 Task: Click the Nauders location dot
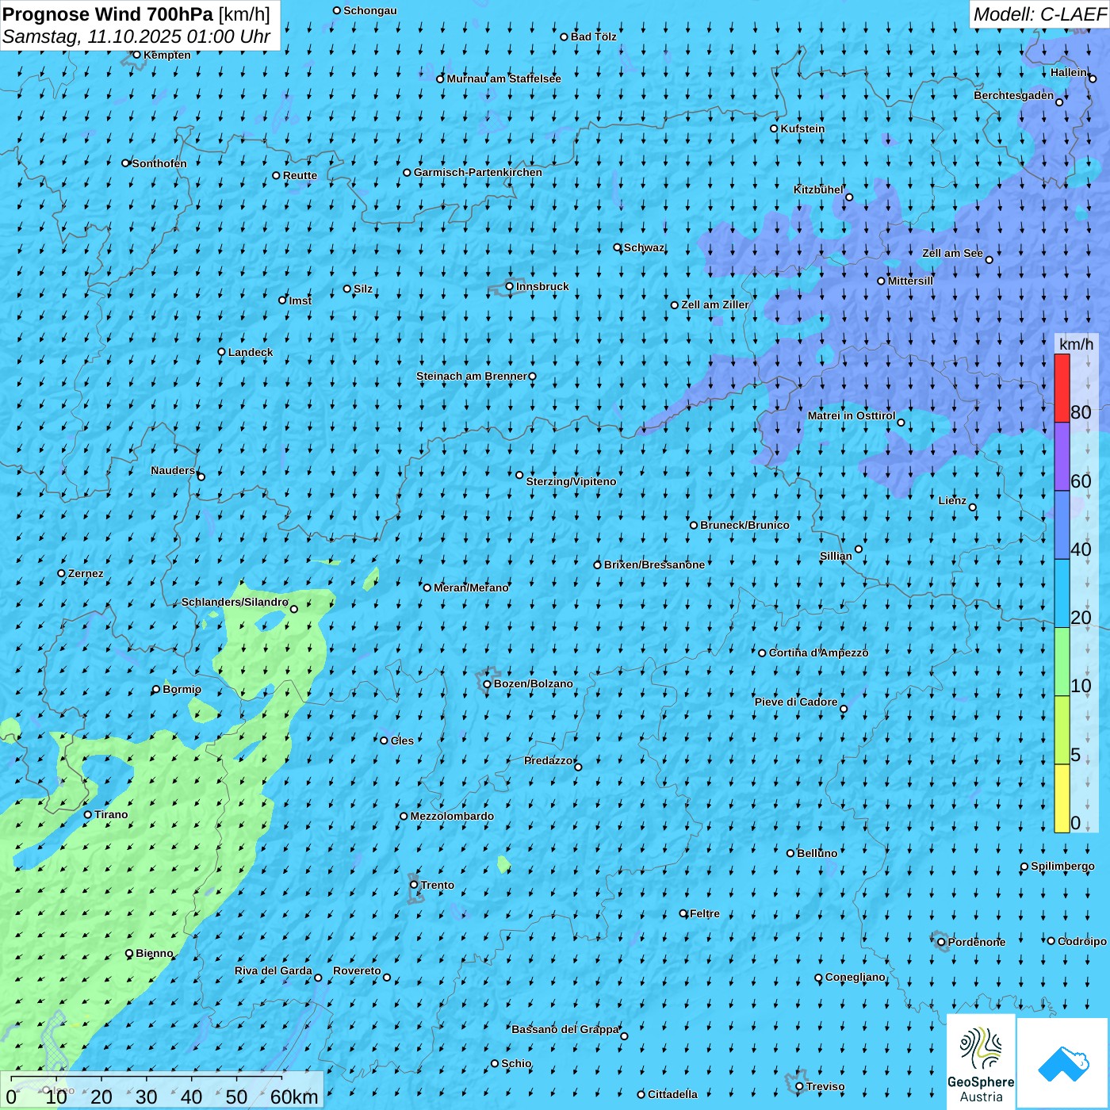click(x=201, y=477)
